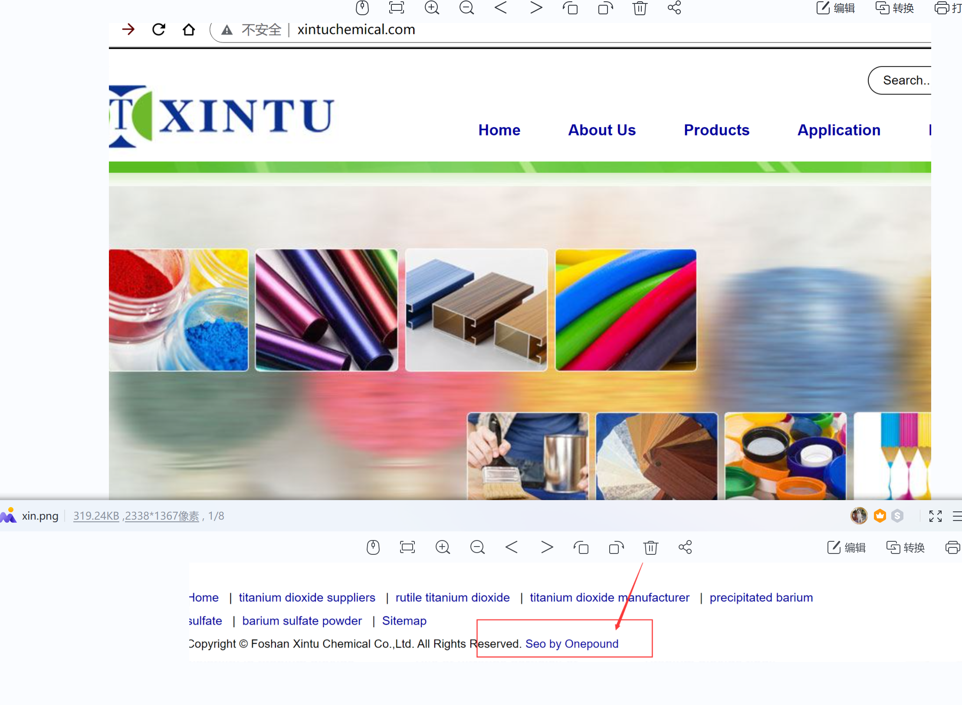Delete the image using the lower toolbar trash icon
This screenshot has height=705, width=962.
(651, 547)
